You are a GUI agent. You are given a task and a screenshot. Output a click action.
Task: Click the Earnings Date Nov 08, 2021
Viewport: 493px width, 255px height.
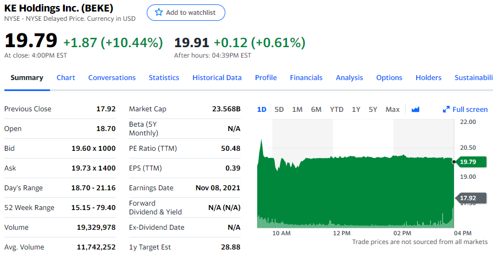[x=218, y=188]
